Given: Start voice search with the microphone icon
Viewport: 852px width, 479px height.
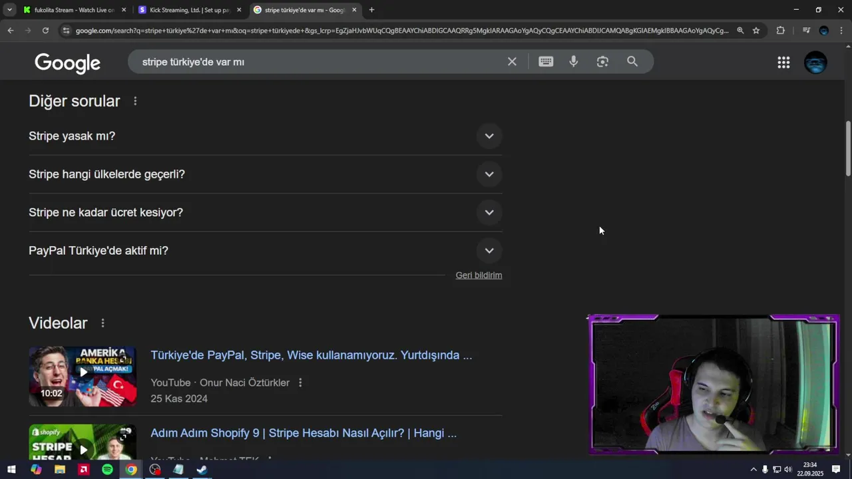Looking at the screenshot, I should click(x=574, y=62).
